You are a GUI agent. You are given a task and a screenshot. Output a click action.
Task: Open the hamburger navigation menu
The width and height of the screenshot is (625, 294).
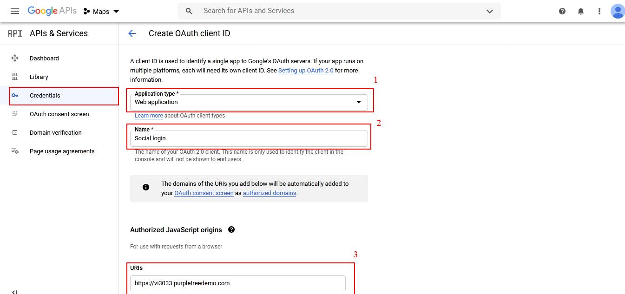(x=15, y=11)
